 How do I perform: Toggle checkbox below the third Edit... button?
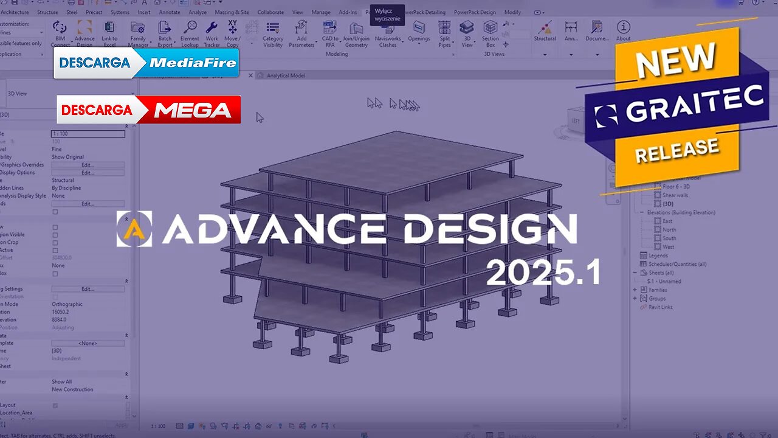point(55,212)
